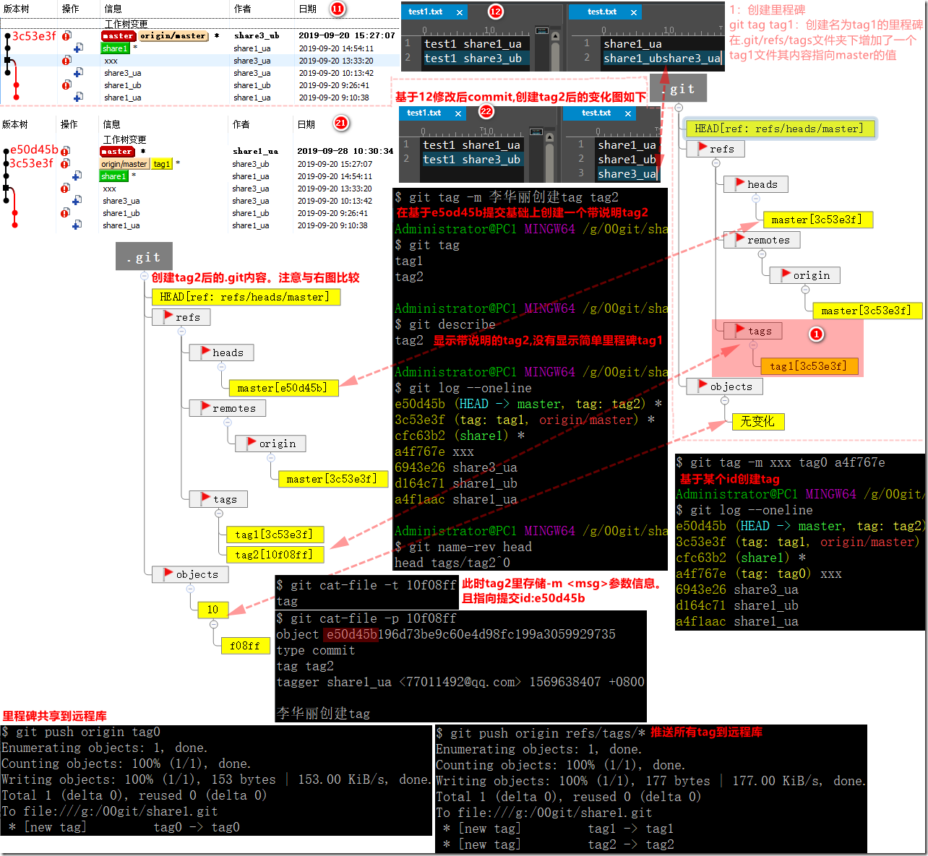Click minimap icon in lower test1.txt editor
Viewport: 928px width, 856px height.
pos(536,131)
